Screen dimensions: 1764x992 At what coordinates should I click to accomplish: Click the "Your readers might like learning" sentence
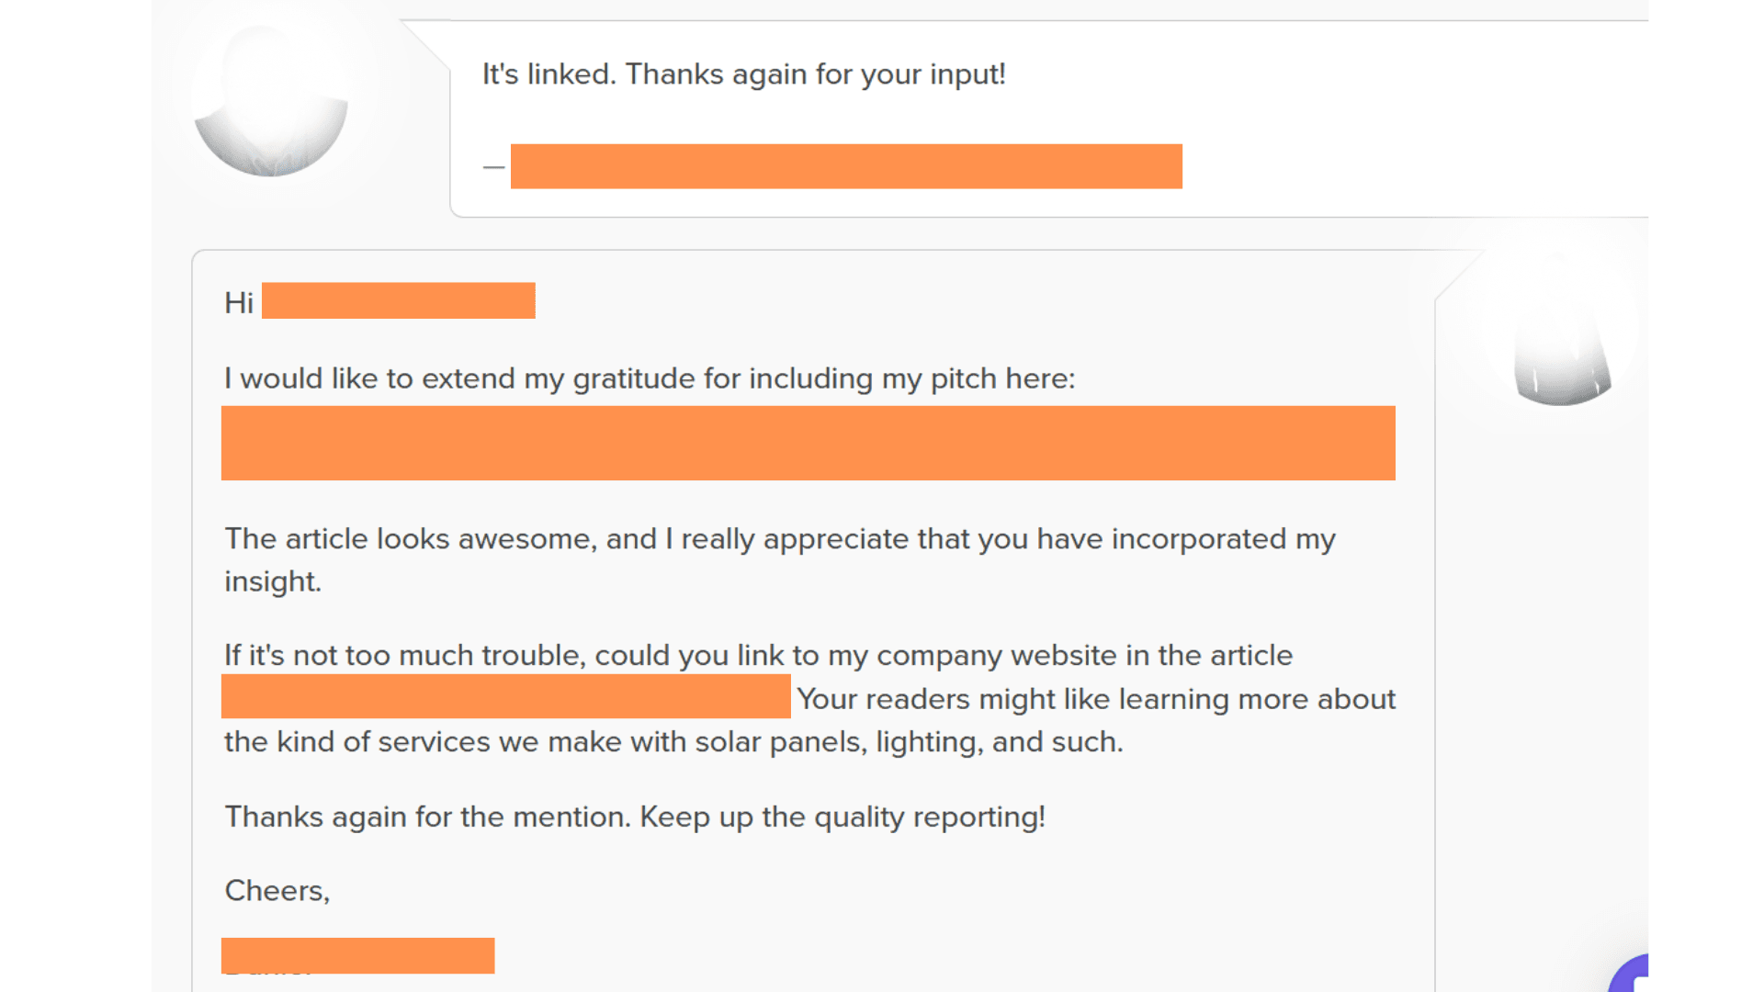[x=1095, y=699]
